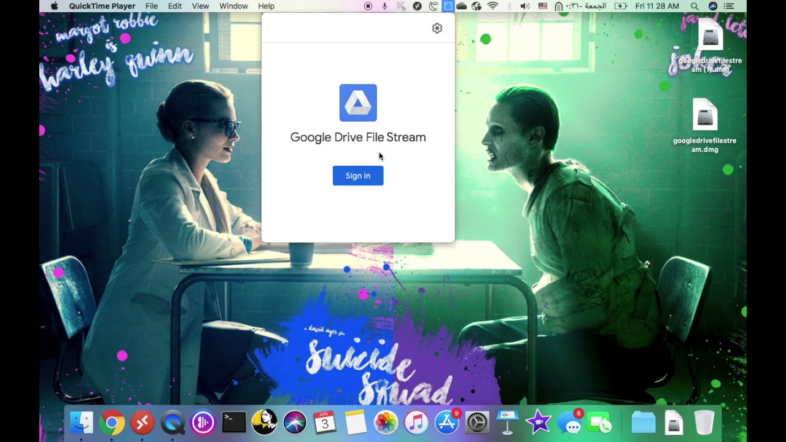Open the purple podcast app in dock
The width and height of the screenshot is (786, 442).
point(203,422)
